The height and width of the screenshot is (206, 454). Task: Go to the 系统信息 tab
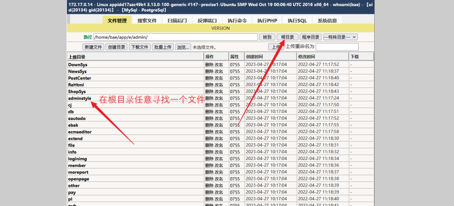tap(327, 20)
